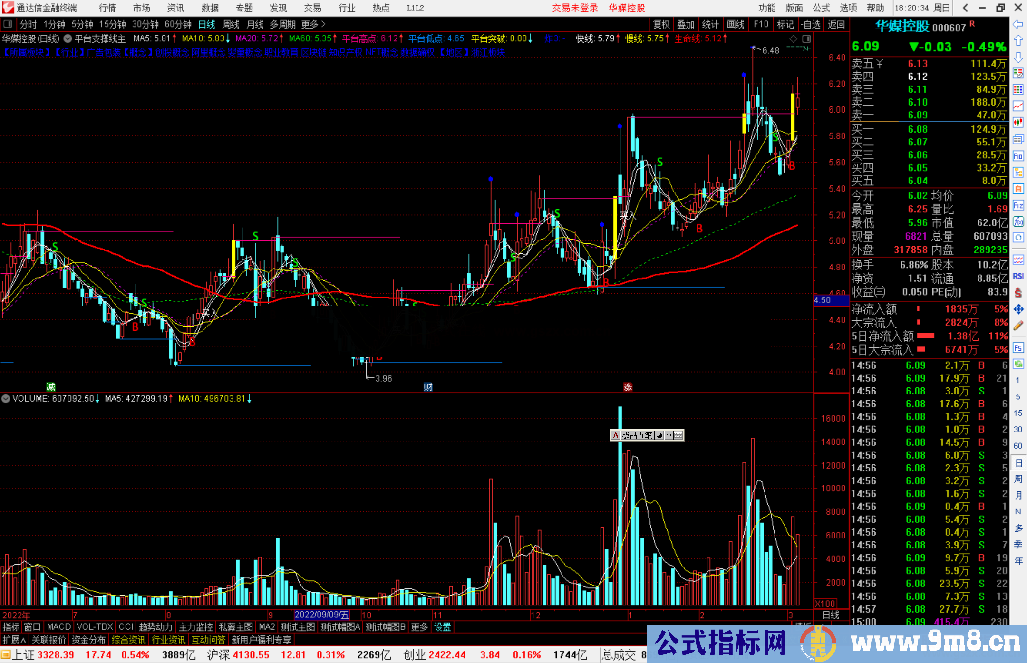Click the back arrow icon in sidebar

coord(1018,24)
